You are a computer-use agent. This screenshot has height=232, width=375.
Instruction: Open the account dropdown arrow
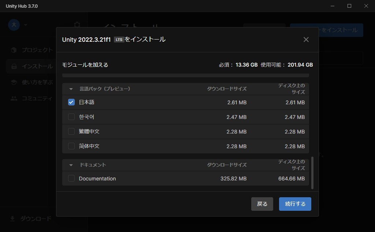(26, 25)
